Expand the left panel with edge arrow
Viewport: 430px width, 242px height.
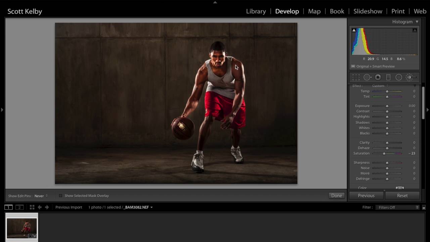tap(2, 110)
